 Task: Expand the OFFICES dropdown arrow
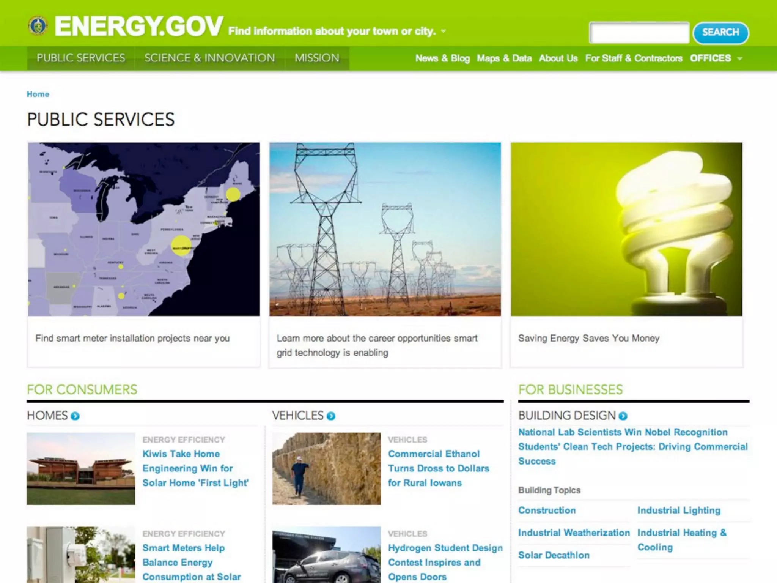pyautogui.click(x=739, y=59)
